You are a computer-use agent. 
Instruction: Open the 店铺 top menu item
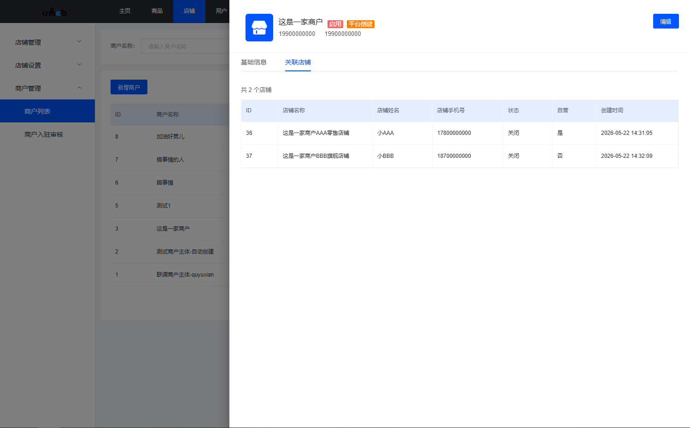point(189,11)
